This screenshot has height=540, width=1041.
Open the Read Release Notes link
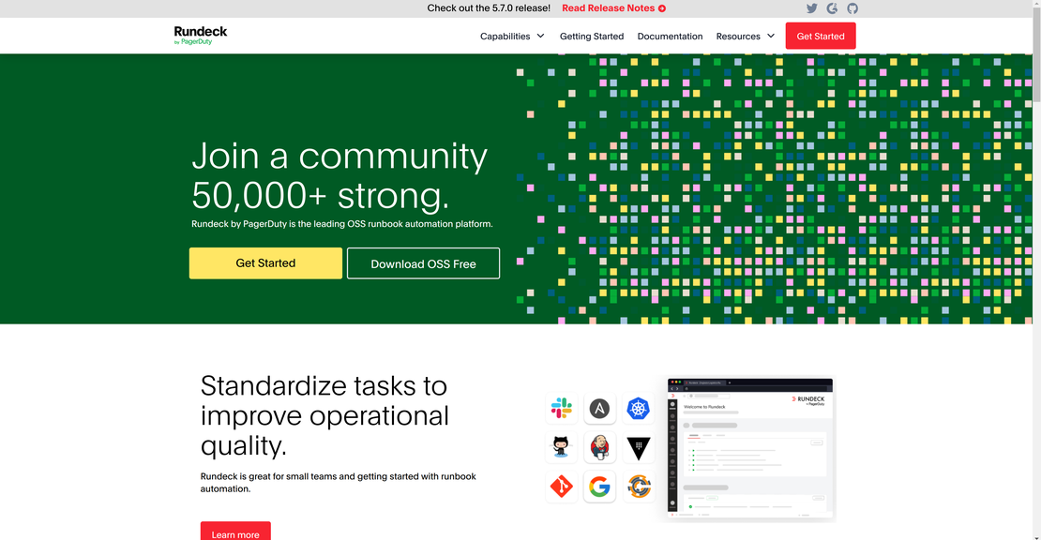click(x=613, y=7)
